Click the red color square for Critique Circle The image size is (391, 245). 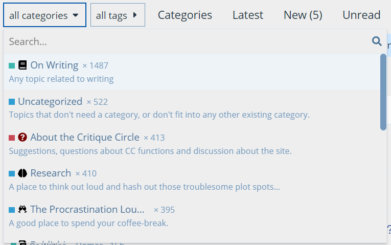tap(12, 138)
